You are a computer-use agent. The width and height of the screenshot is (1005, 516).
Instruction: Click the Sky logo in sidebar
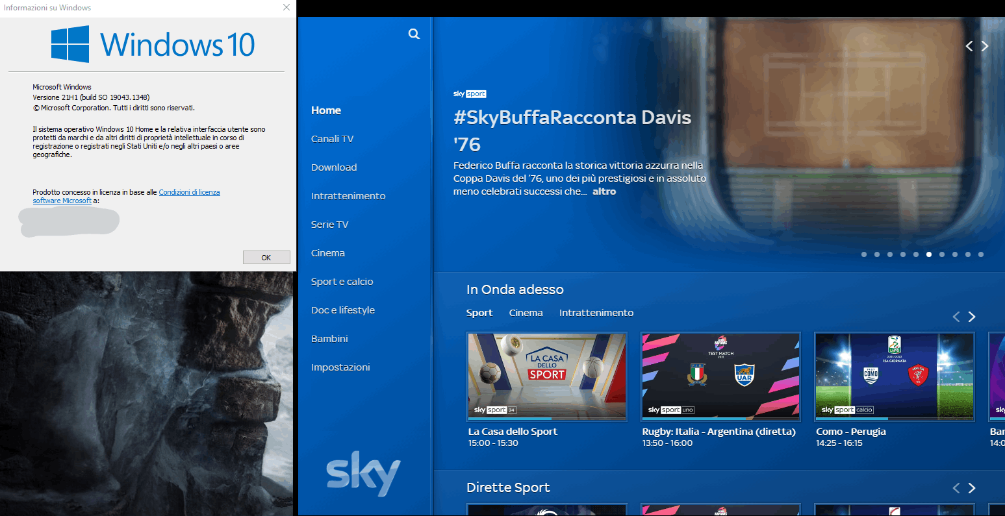(x=363, y=473)
